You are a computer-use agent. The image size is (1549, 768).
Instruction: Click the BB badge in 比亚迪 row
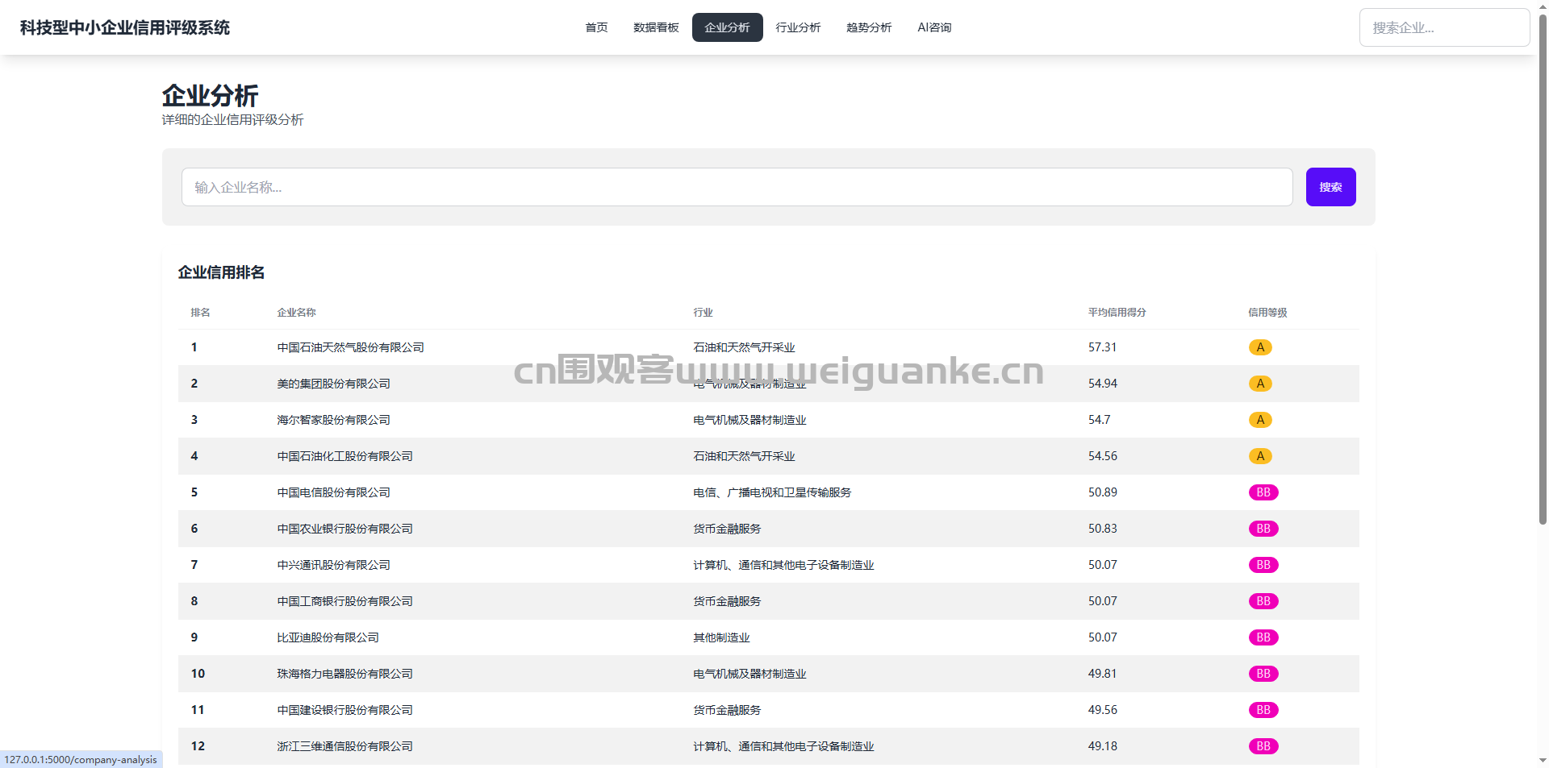point(1263,637)
